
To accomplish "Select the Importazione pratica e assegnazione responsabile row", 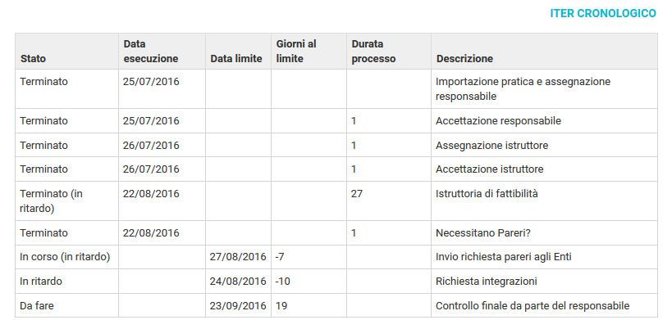I will (x=336, y=89).
